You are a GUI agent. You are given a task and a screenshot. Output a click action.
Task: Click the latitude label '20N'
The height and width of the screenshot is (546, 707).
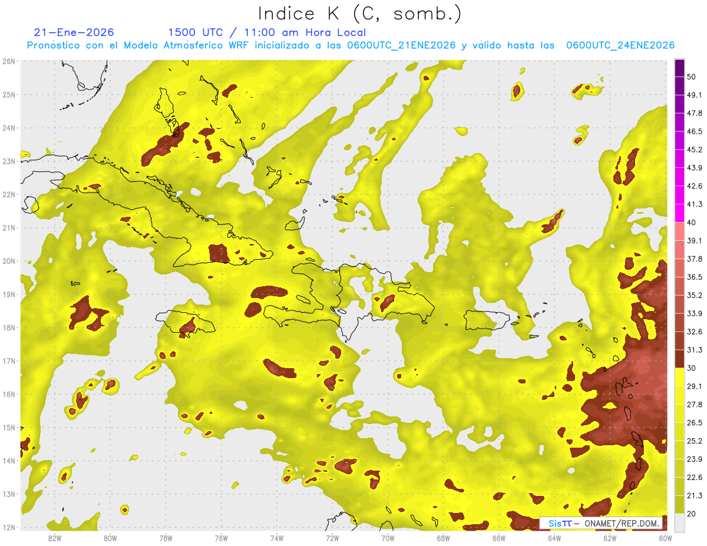pos(9,261)
